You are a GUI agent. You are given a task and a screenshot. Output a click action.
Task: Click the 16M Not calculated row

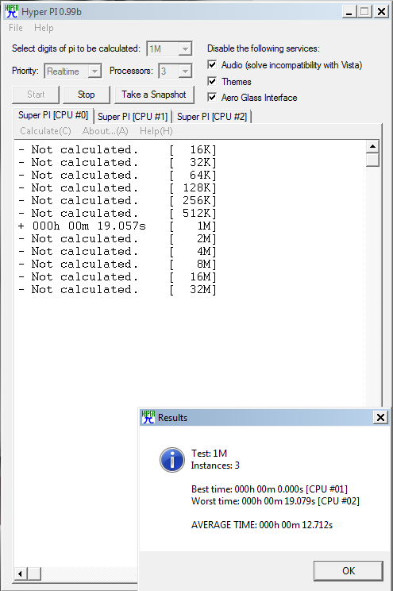(x=118, y=277)
